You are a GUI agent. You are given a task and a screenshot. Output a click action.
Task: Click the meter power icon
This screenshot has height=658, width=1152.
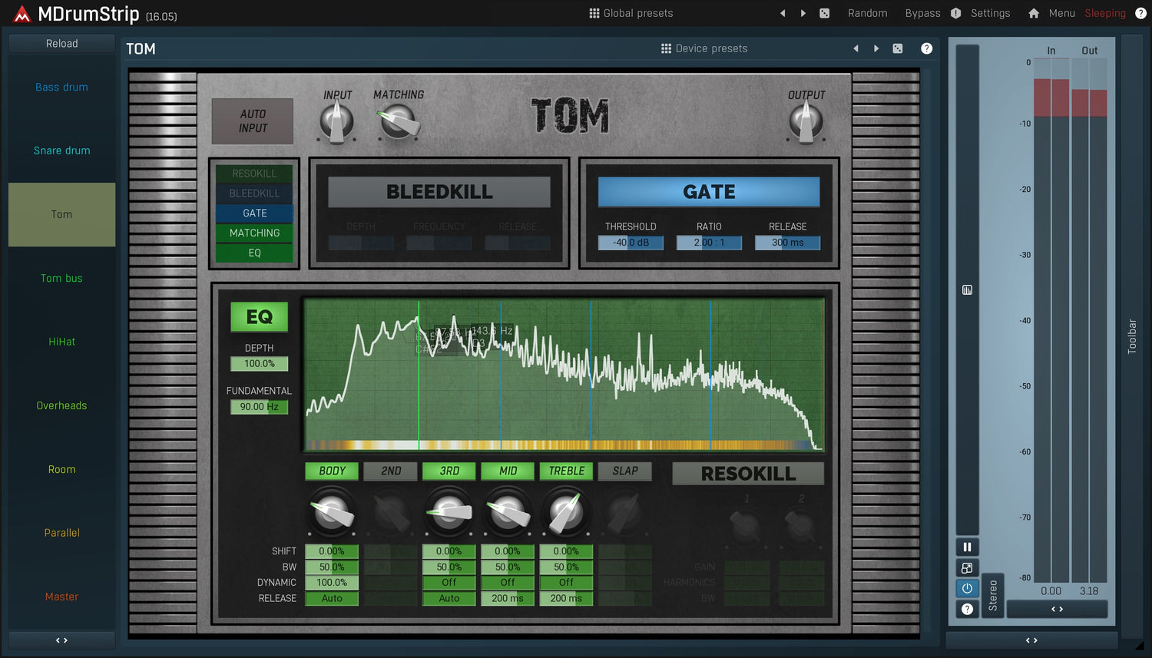click(x=967, y=588)
